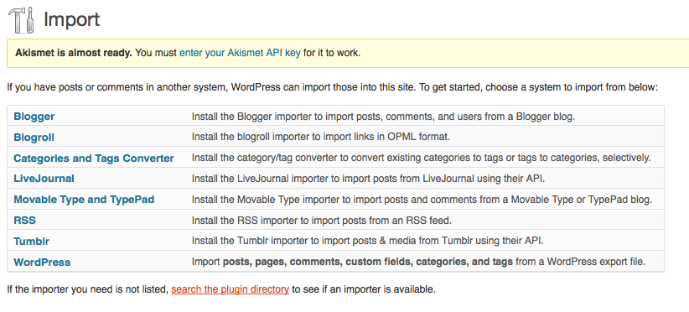Click the blogroll OPML description text

(321, 137)
